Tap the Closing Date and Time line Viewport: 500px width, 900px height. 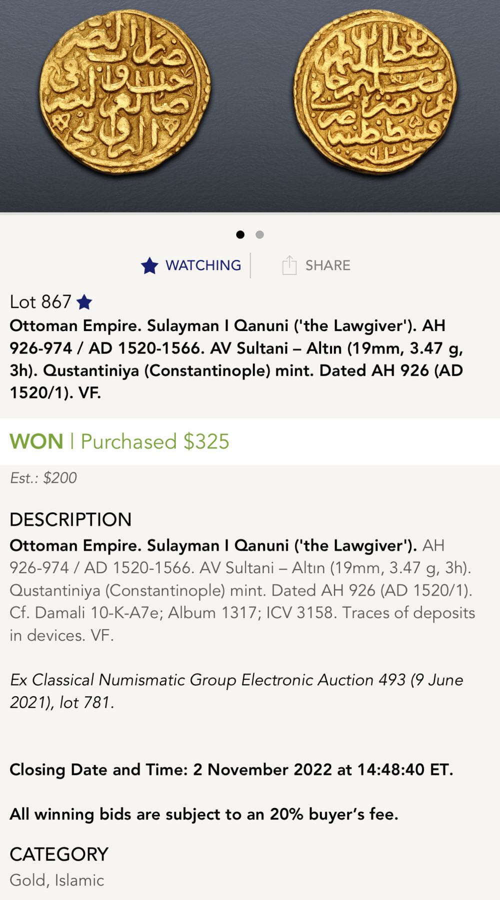click(231, 769)
